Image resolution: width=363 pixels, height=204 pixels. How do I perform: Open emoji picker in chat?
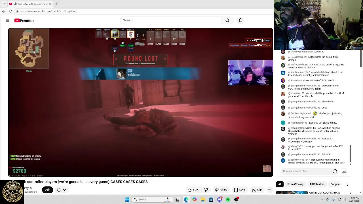(x=335, y=171)
